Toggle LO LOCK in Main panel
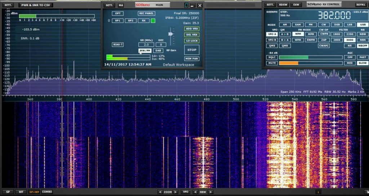This screenshot has width=369, height=196. (192, 41)
